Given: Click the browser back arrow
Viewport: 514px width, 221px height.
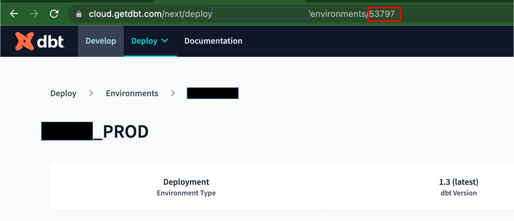Looking at the screenshot, I should pyautogui.click(x=14, y=14).
